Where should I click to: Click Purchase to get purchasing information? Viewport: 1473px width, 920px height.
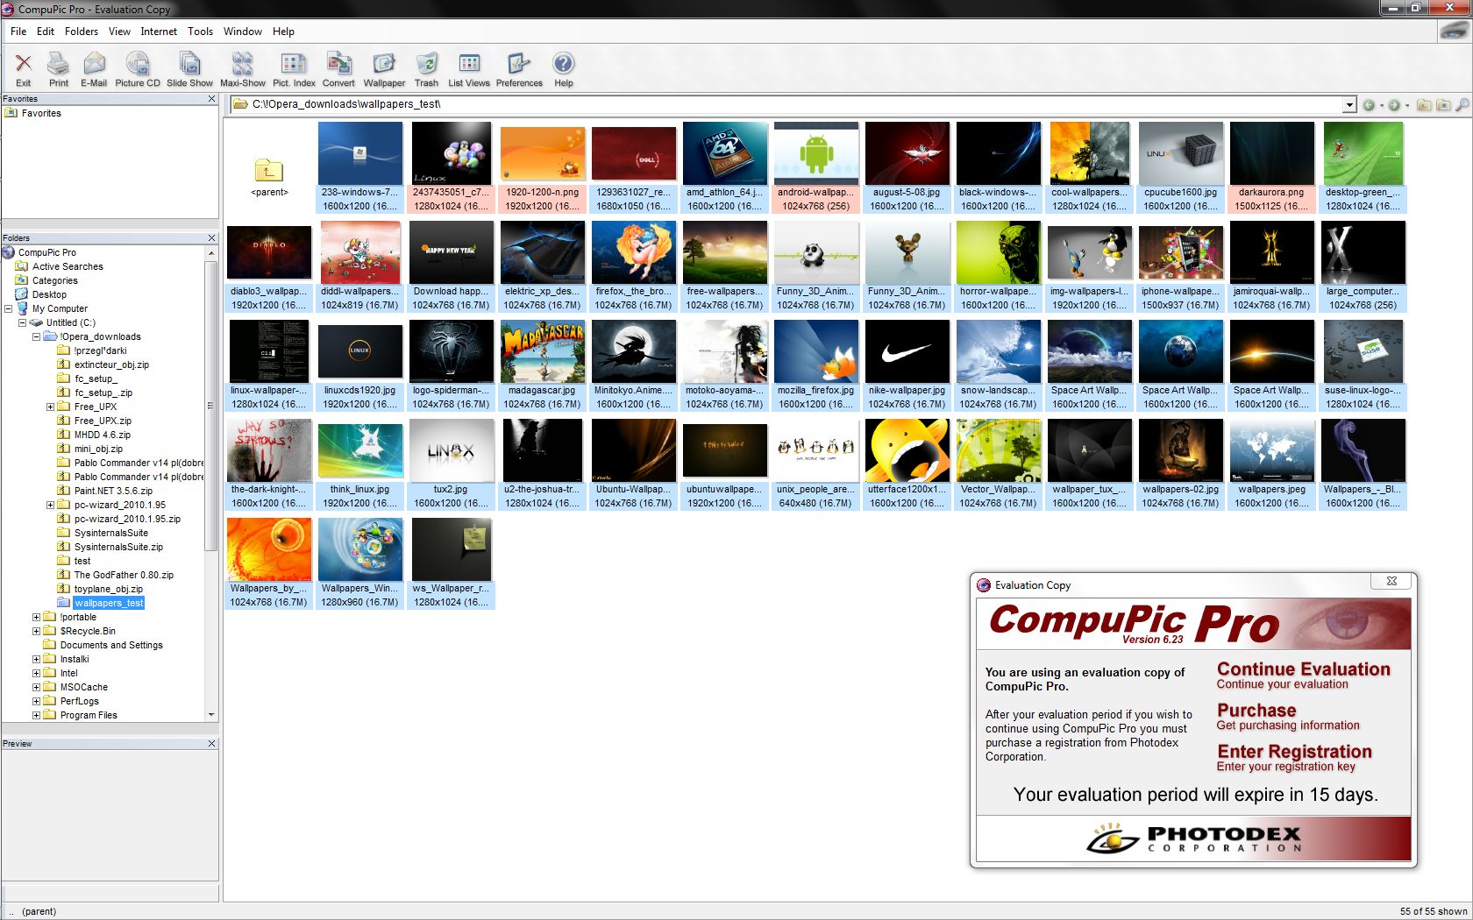pyautogui.click(x=1256, y=710)
